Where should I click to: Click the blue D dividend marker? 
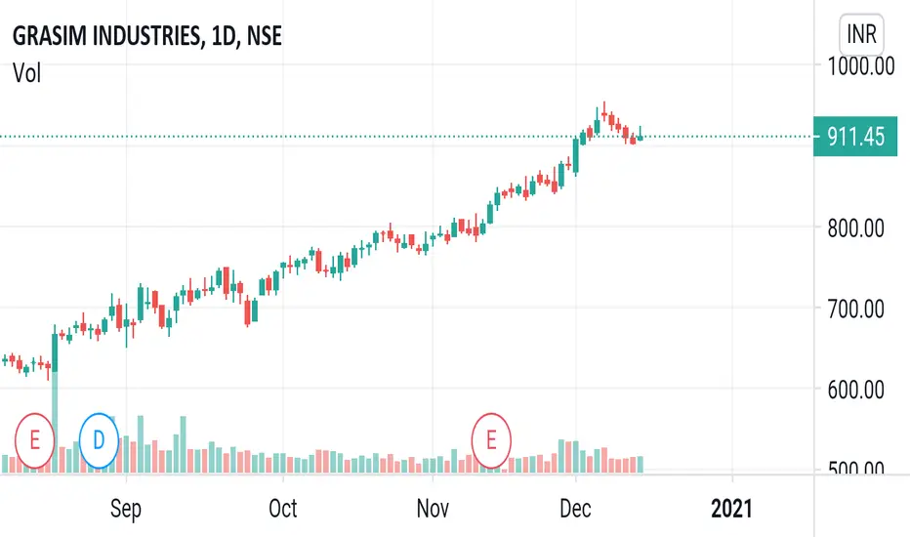tap(99, 440)
